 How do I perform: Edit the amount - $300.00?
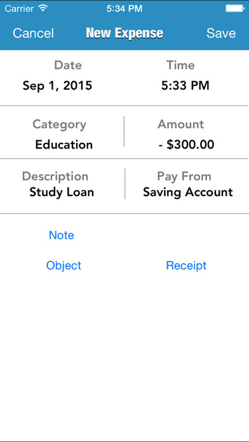tap(186, 145)
